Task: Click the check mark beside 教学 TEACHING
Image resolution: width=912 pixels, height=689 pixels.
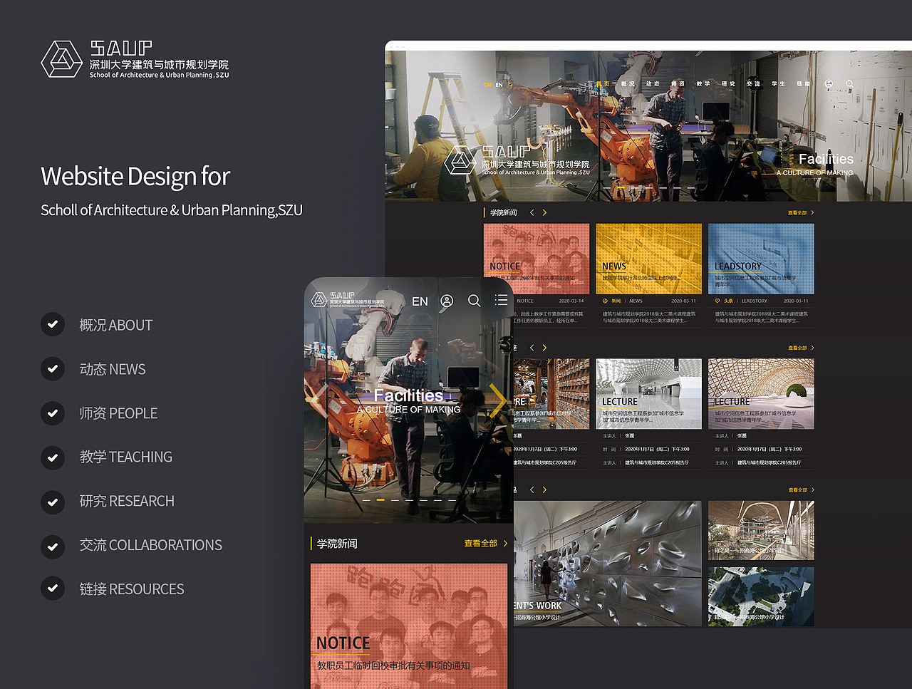Action: (53, 457)
